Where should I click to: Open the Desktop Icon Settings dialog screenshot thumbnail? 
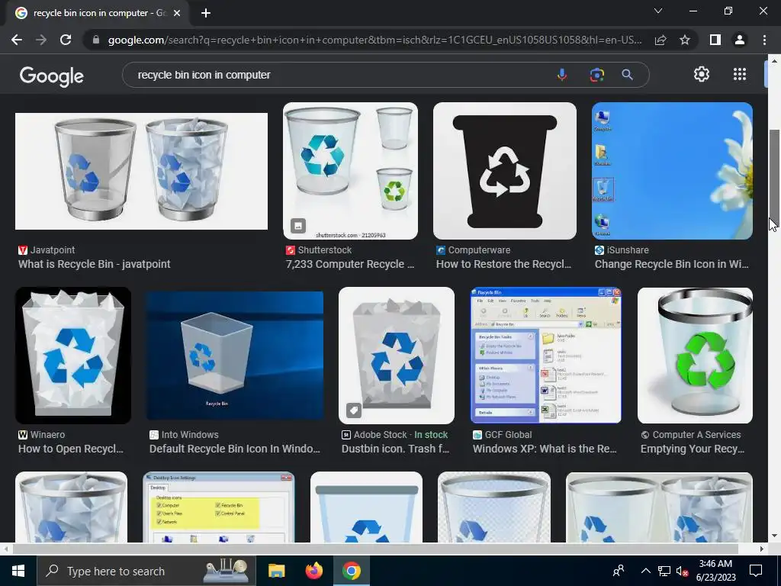tap(219, 507)
